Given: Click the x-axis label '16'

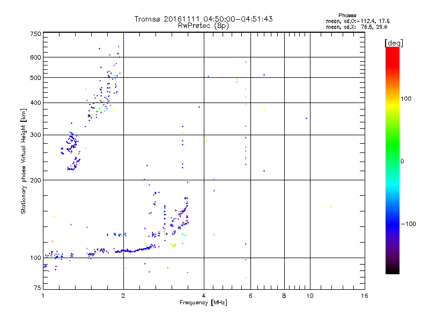Looking at the screenshot, I should pos(365,296).
